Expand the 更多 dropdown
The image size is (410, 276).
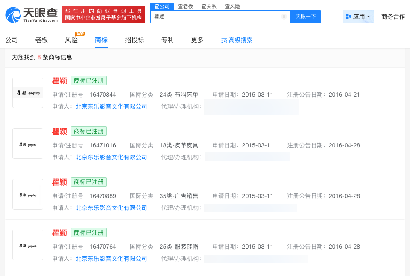(x=197, y=40)
